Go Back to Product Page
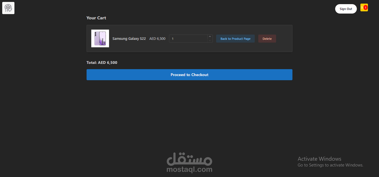379x177 pixels. pyautogui.click(x=235, y=39)
